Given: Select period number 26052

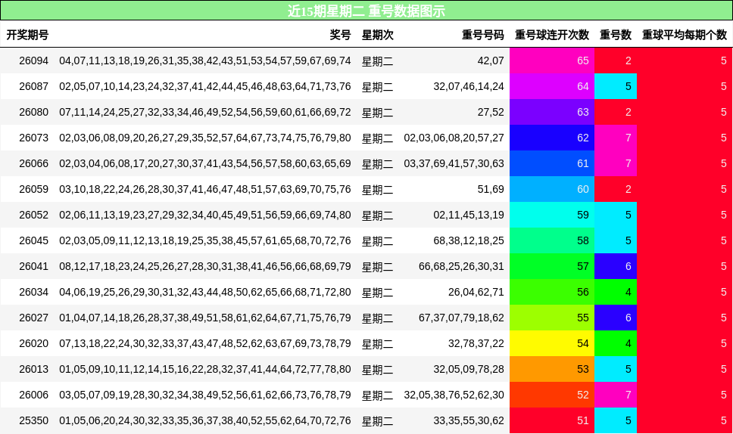Looking at the screenshot, I should pyautogui.click(x=33, y=215).
